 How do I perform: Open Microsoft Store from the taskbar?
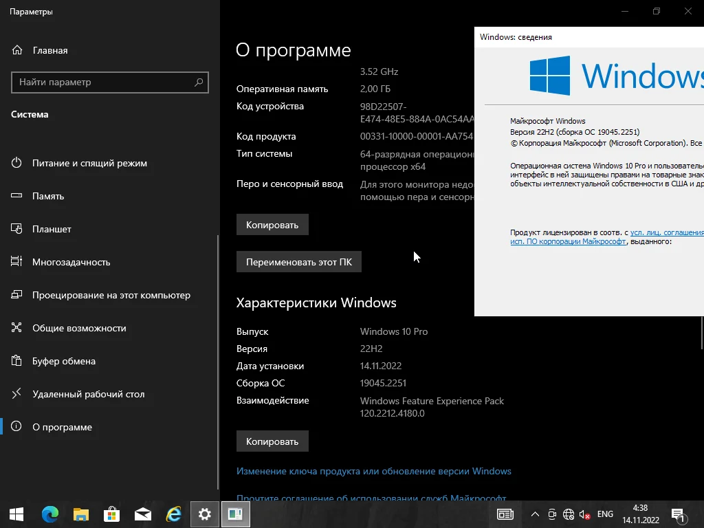tap(112, 514)
